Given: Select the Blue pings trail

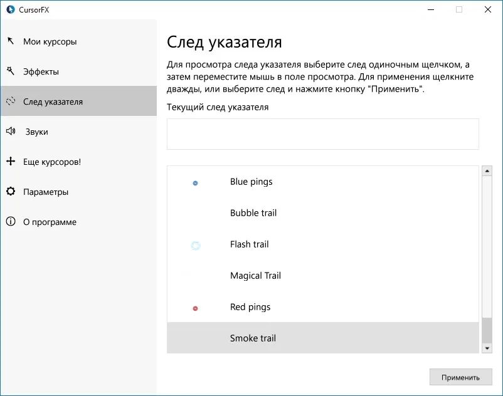Looking at the screenshot, I should 323,182.
